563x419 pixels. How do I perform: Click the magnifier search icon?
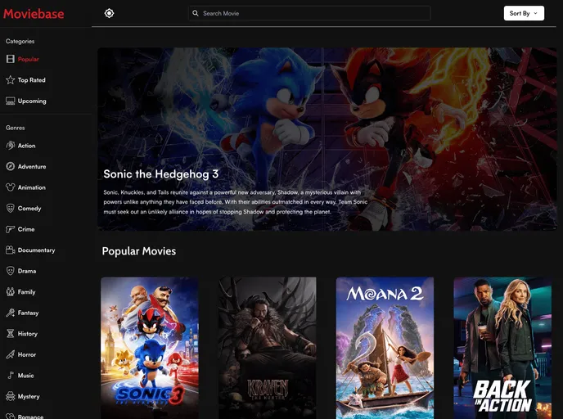196,13
